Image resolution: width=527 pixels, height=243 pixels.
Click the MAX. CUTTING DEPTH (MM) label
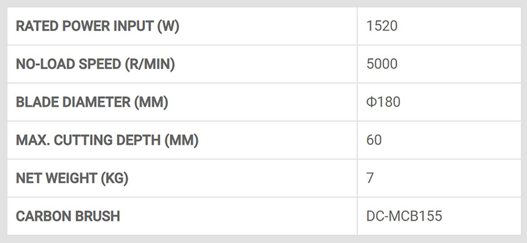tap(107, 140)
